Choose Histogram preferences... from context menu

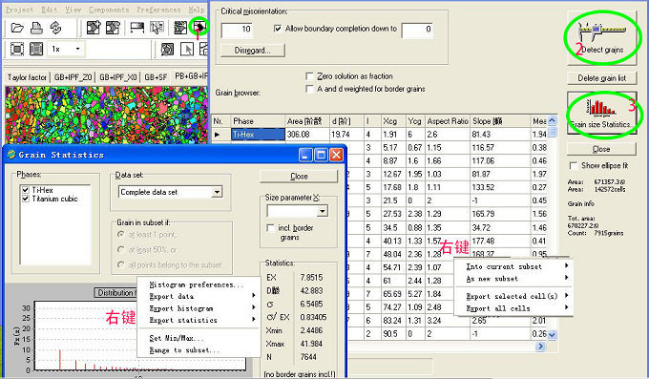[x=197, y=284]
